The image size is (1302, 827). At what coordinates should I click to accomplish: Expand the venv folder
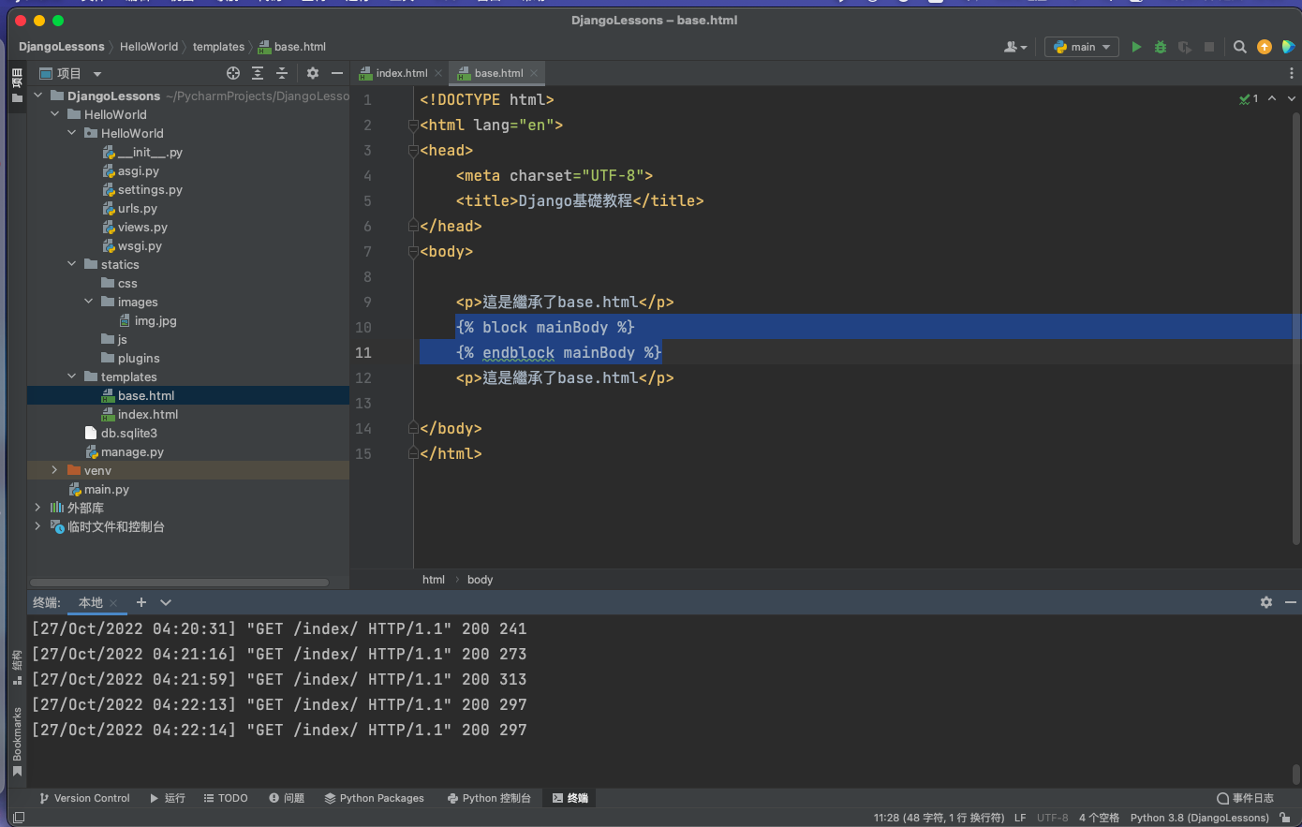pos(54,470)
